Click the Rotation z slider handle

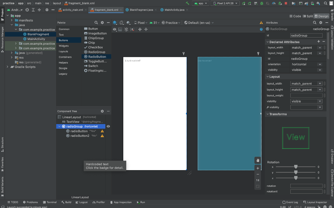pyautogui.click(x=296, y=178)
